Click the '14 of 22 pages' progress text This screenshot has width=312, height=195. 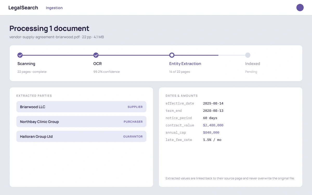(x=180, y=72)
